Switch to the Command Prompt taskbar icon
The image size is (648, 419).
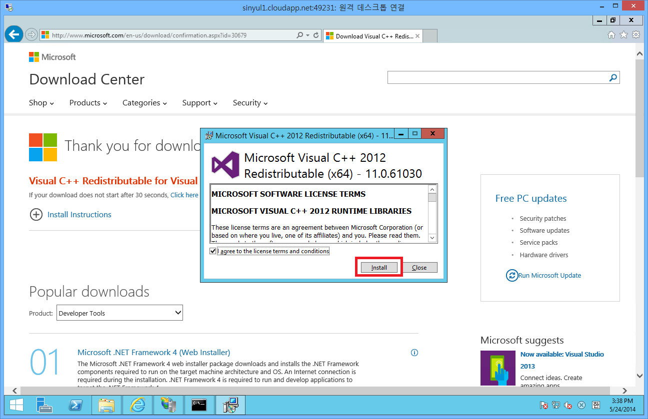tap(199, 405)
